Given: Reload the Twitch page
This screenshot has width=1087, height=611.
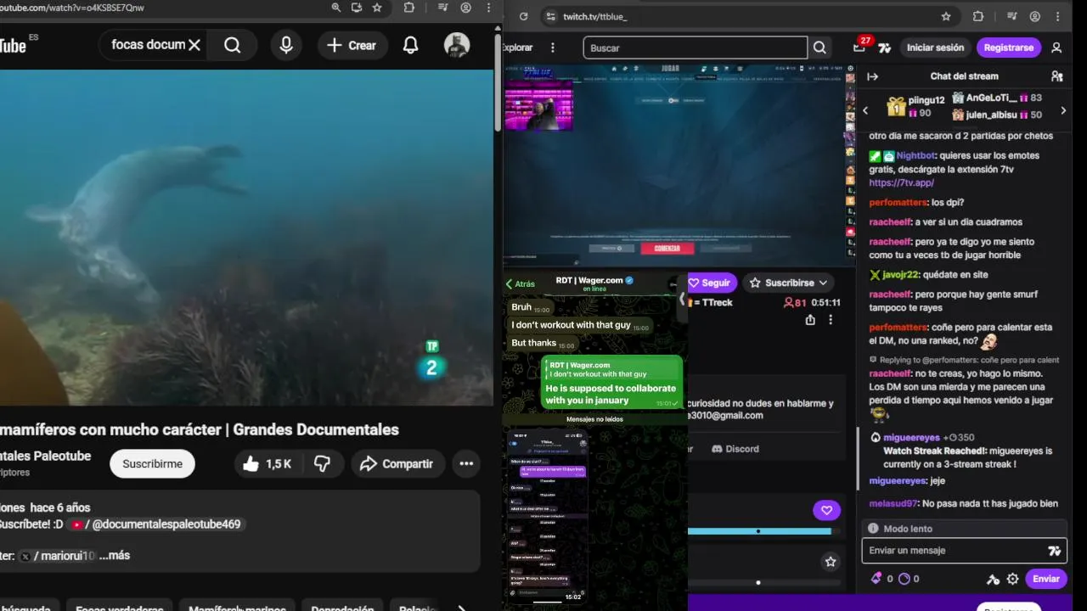Looking at the screenshot, I should point(524,16).
